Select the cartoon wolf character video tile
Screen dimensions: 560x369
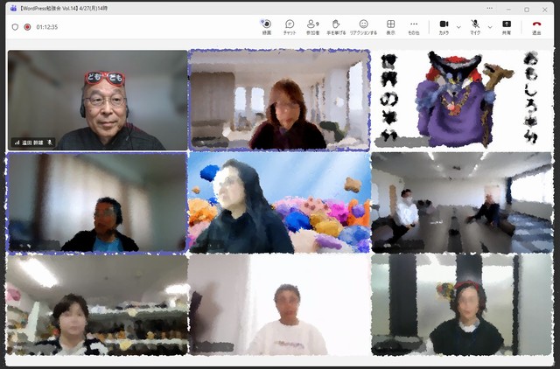click(461, 99)
